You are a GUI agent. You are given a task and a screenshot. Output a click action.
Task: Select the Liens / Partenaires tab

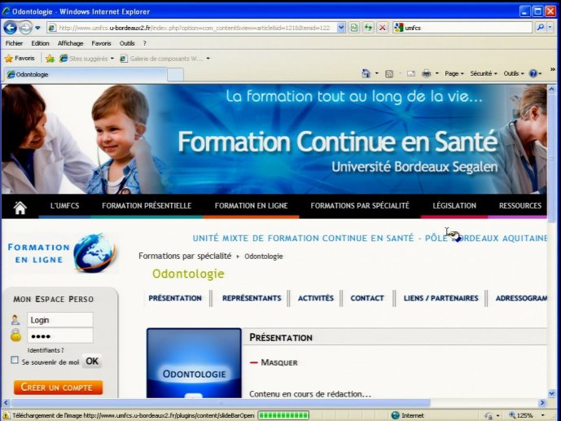pos(440,298)
